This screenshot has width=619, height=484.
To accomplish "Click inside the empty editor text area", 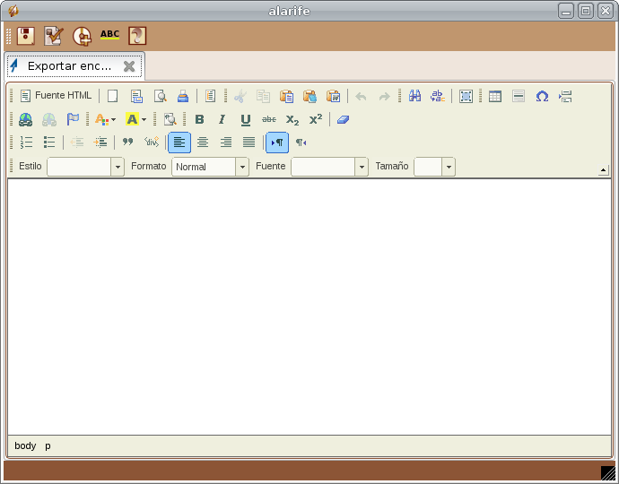I will pos(309,305).
